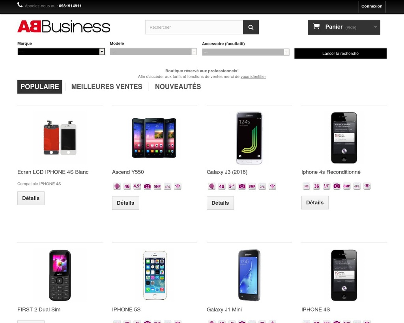The width and height of the screenshot is (404, 323).
Task: Click the phone icon in top bar
Action: (x=20, y=5)
